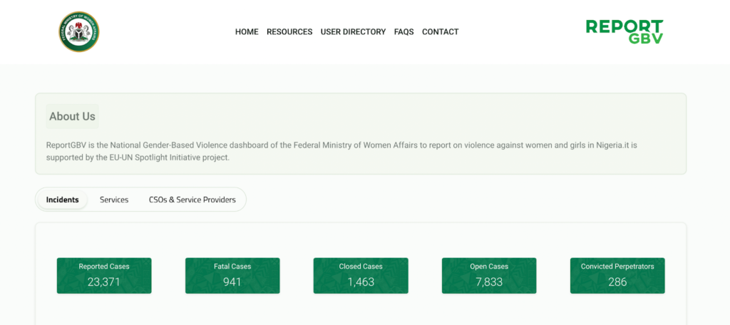Switch to CSOs & Service Providers tab
Viewport: 730px width, 325px height.
(x=192, y=200)
